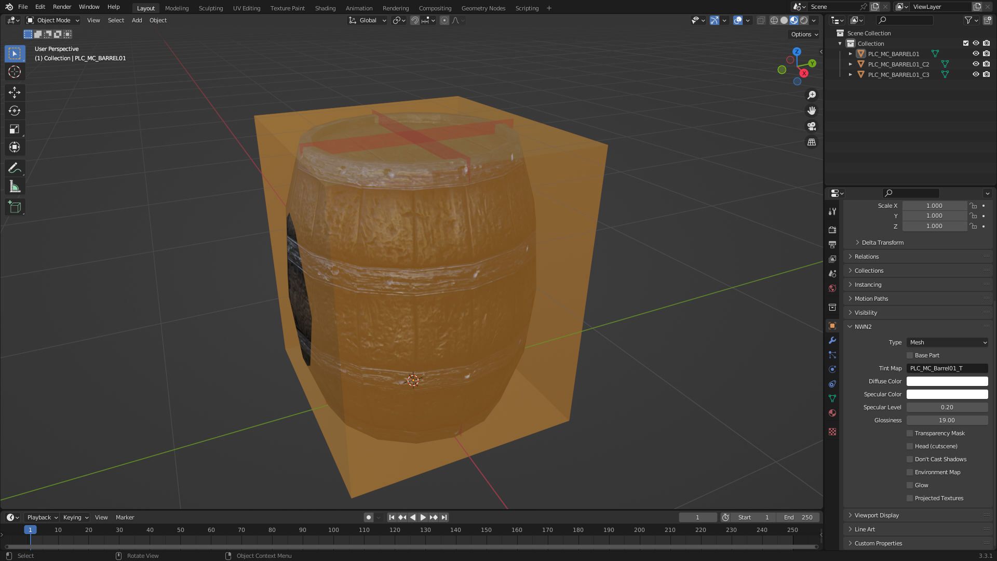Open the Keying popover in timeline
This screenshot has height=561, width=997.
tap(75, 517)
